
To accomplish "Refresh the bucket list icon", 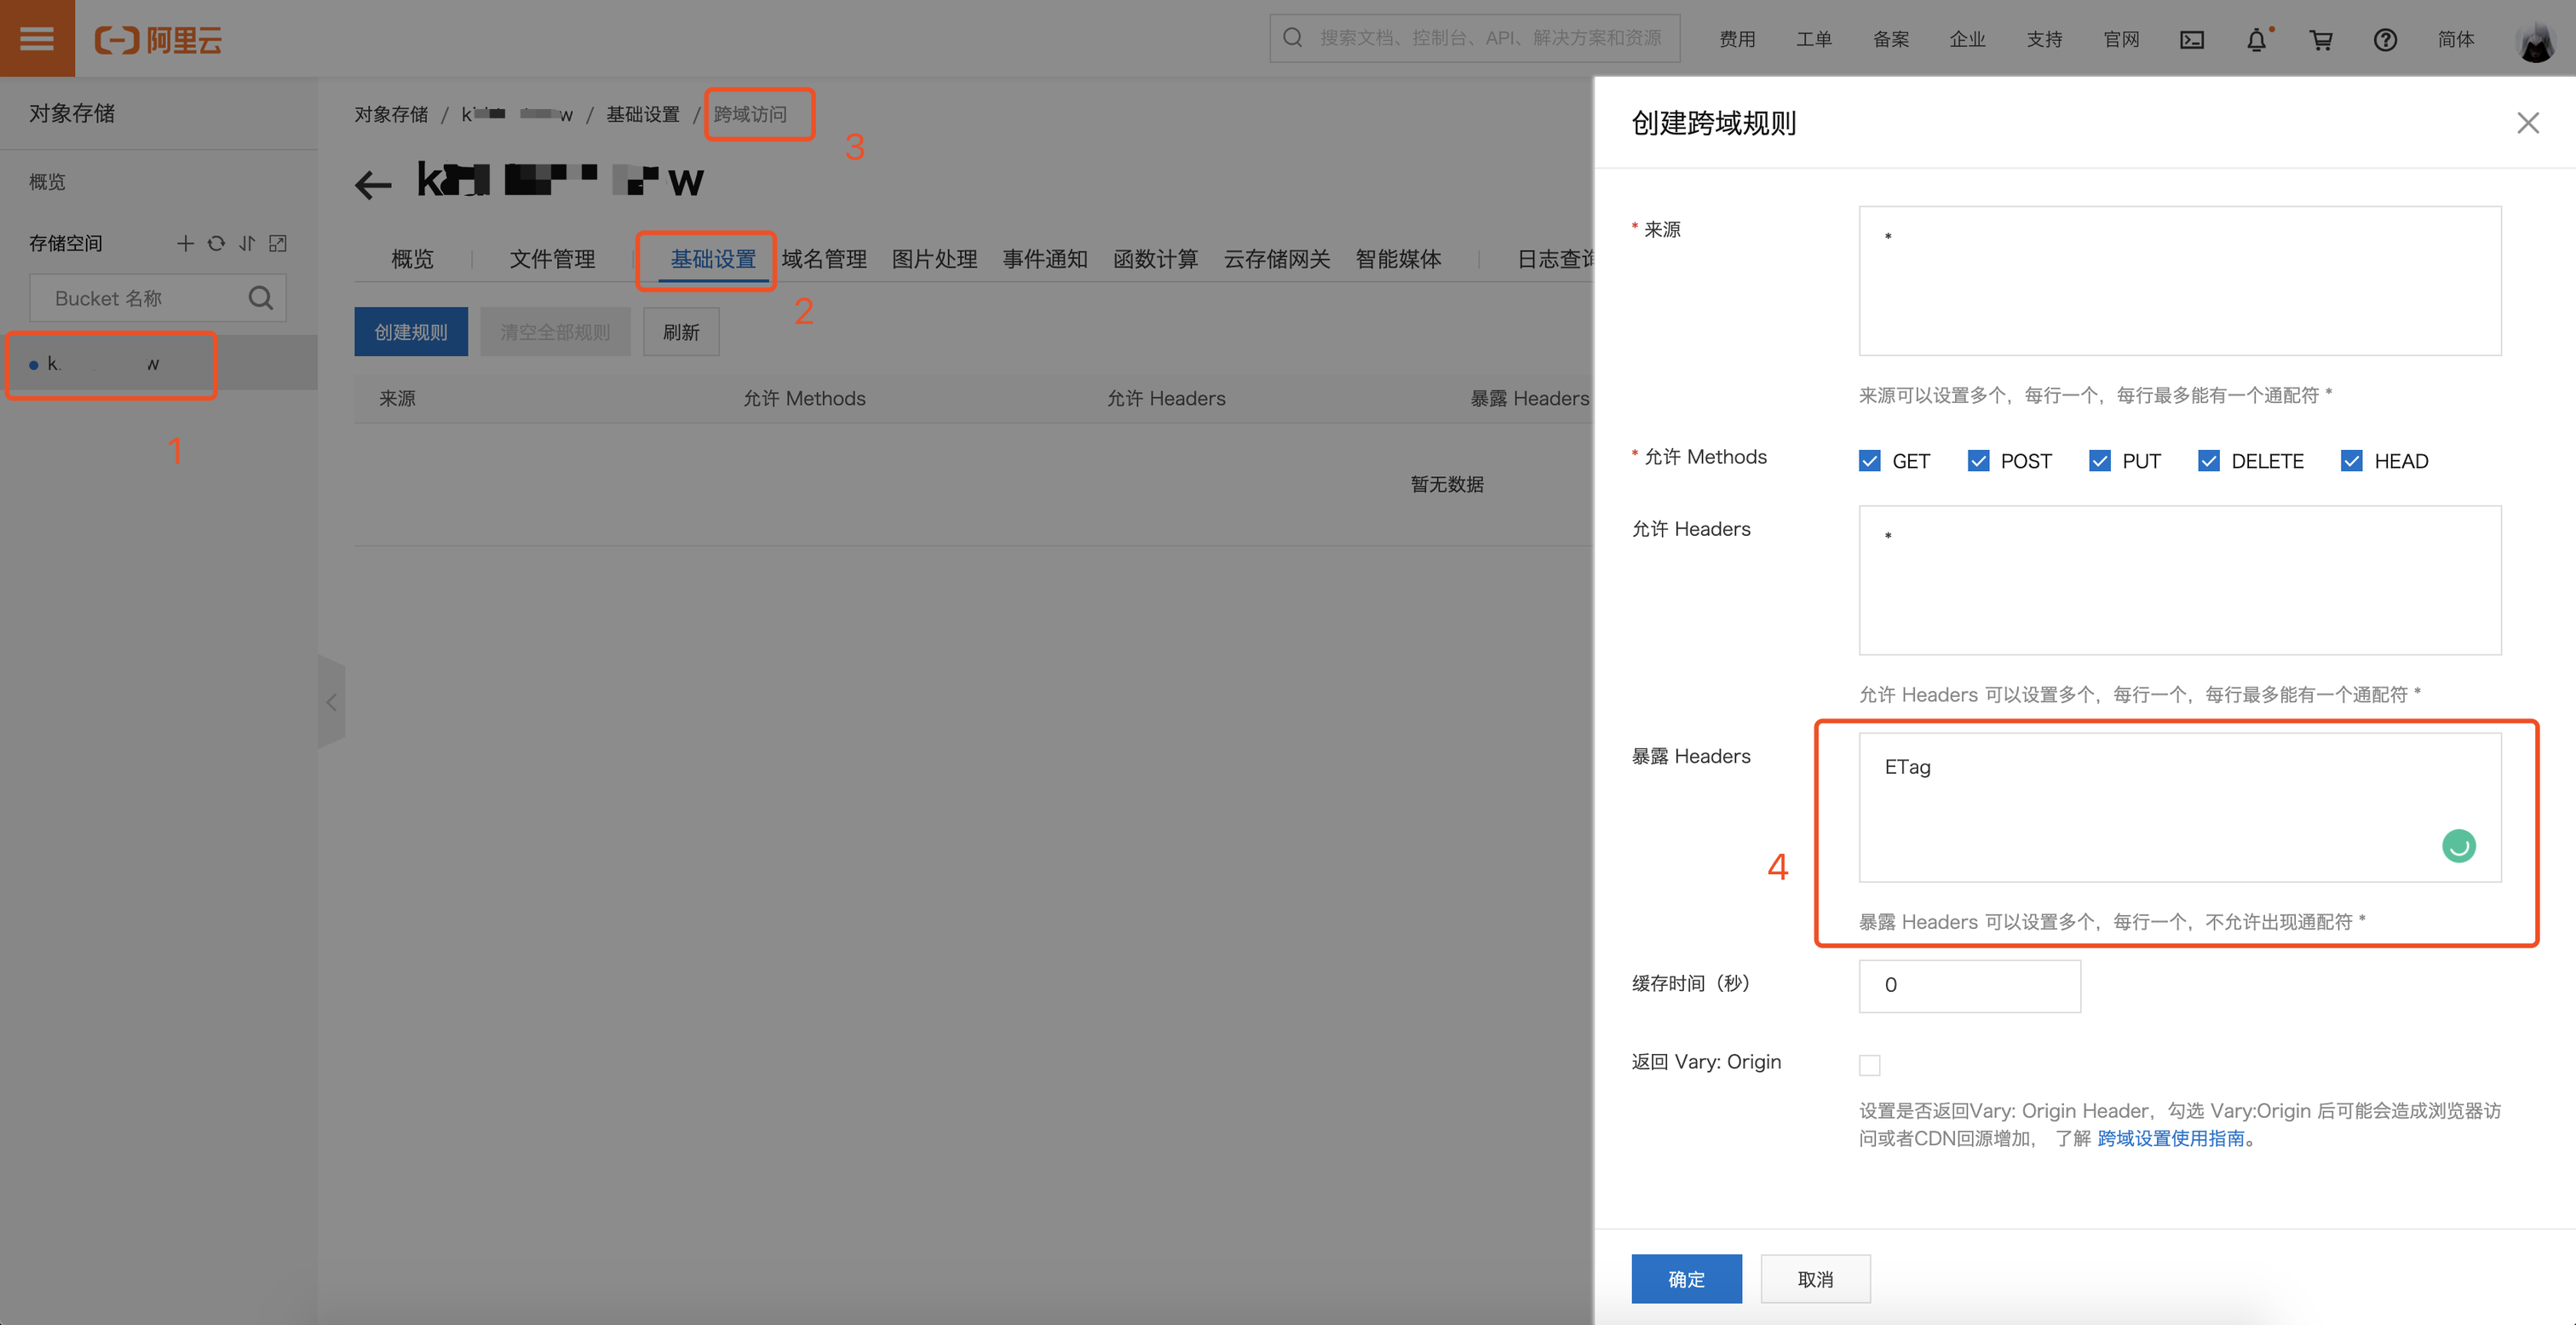I will pos(216,243).
